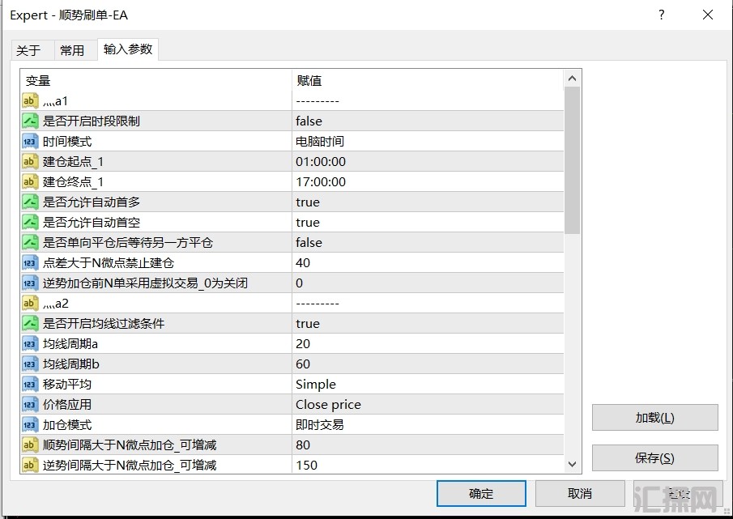This screenshot has width=733, height=519.
Task: Click the icon beside 顺势间隔大于N微点加仓_可增减
Action: tap(30, 445)
